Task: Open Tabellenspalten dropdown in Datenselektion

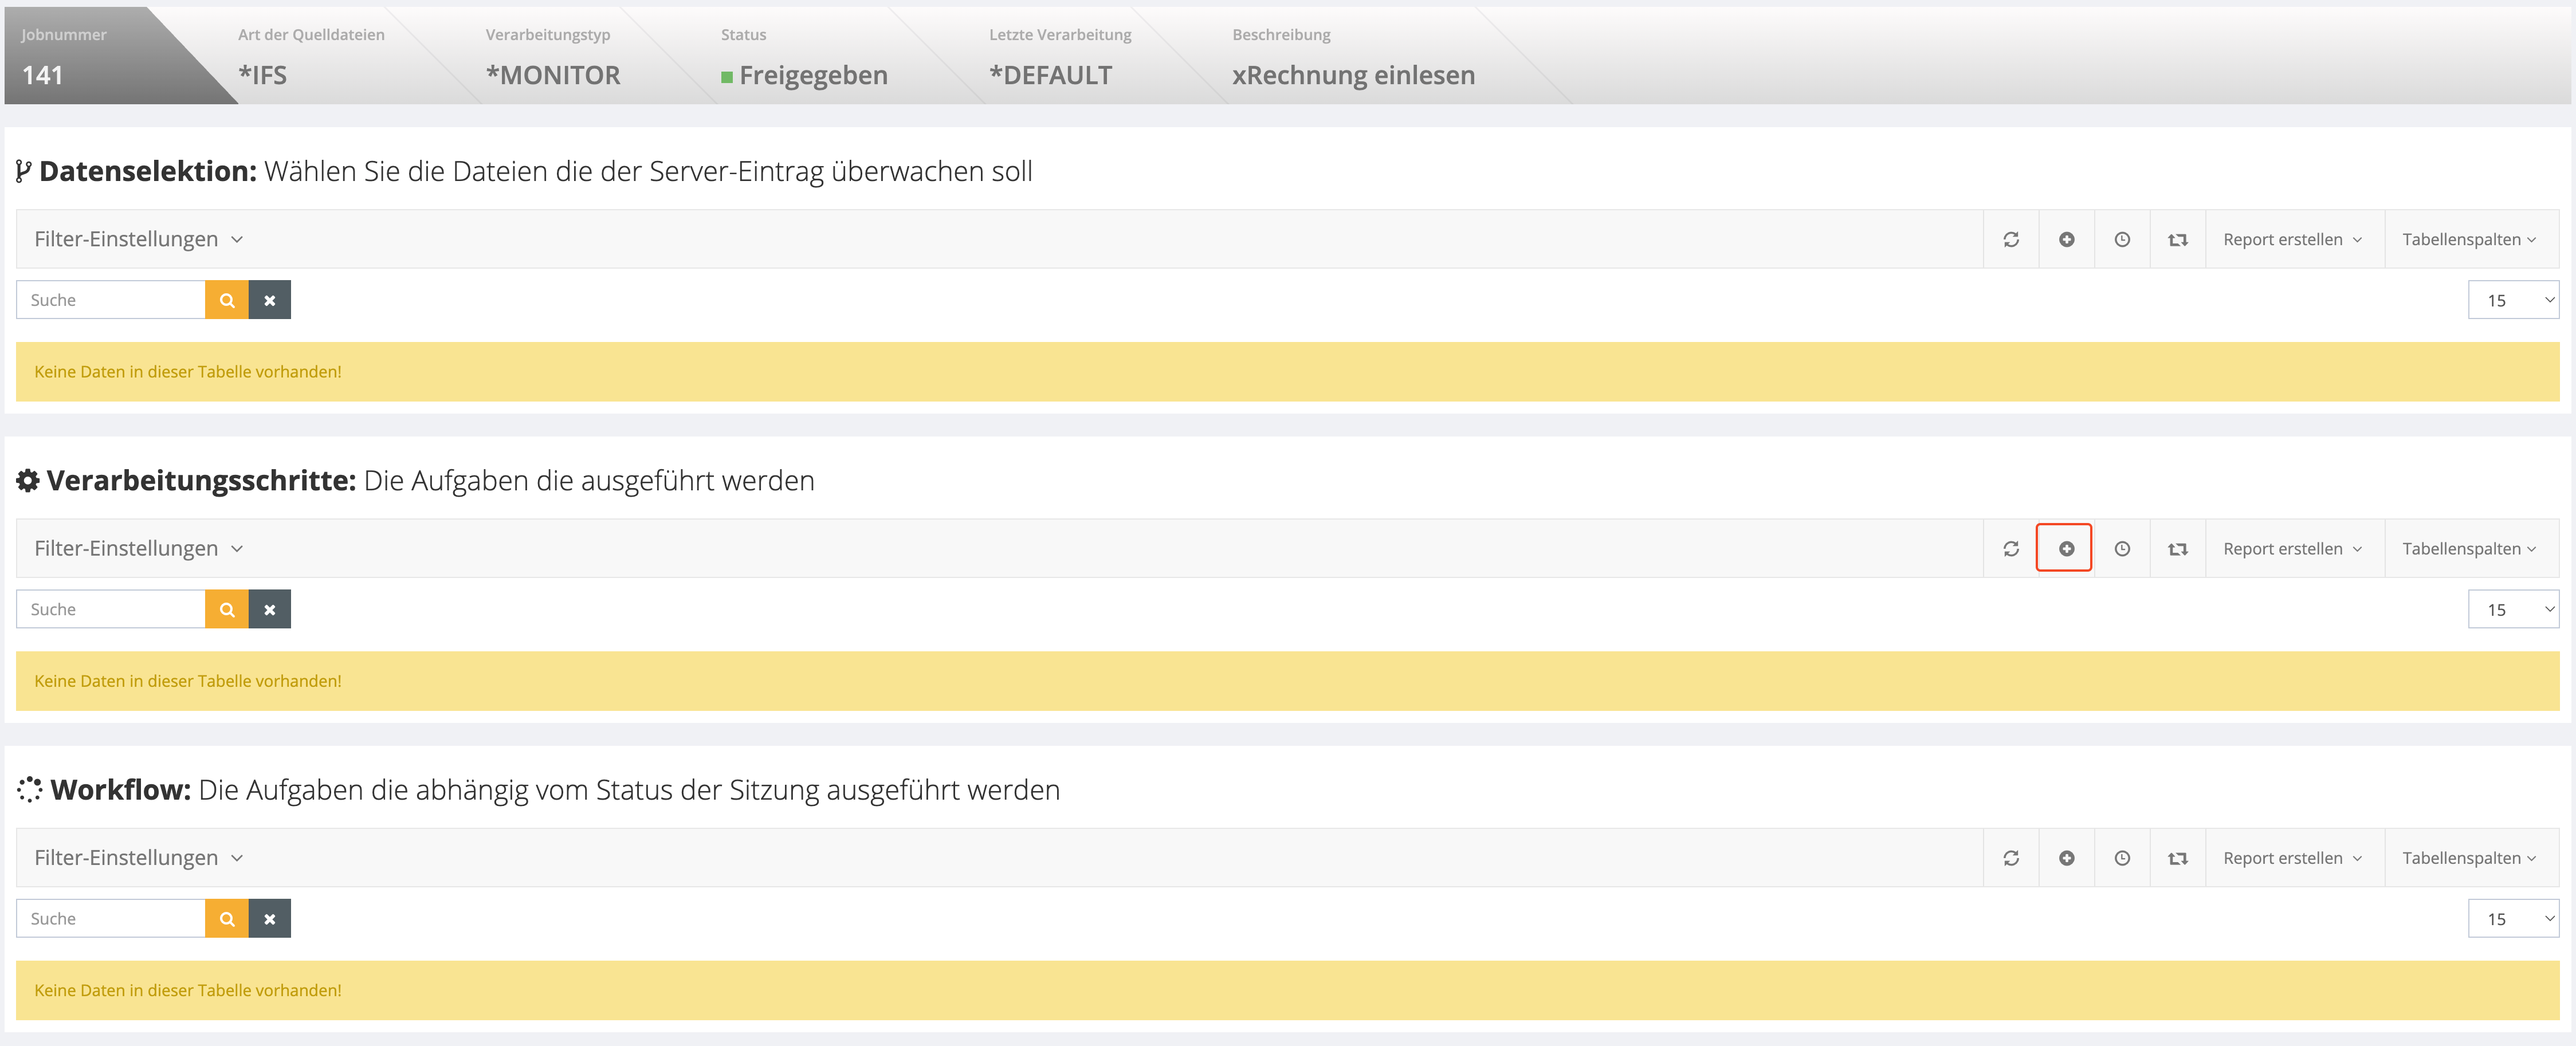Action: coord(2468,239)
